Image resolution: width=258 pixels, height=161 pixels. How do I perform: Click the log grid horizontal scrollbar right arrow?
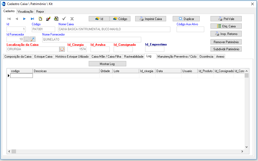point(243,151)
